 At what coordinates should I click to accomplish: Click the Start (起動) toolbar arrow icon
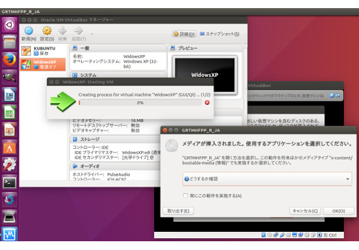coord(79,34)
